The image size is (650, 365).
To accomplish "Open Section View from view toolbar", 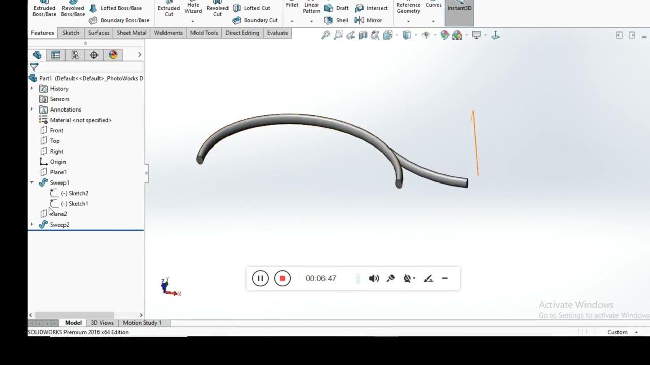I will click(x=363, y=35).
